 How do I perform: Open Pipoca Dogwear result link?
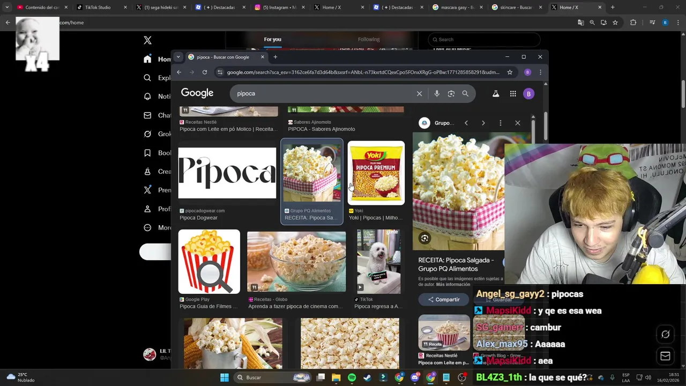(198, 218)
